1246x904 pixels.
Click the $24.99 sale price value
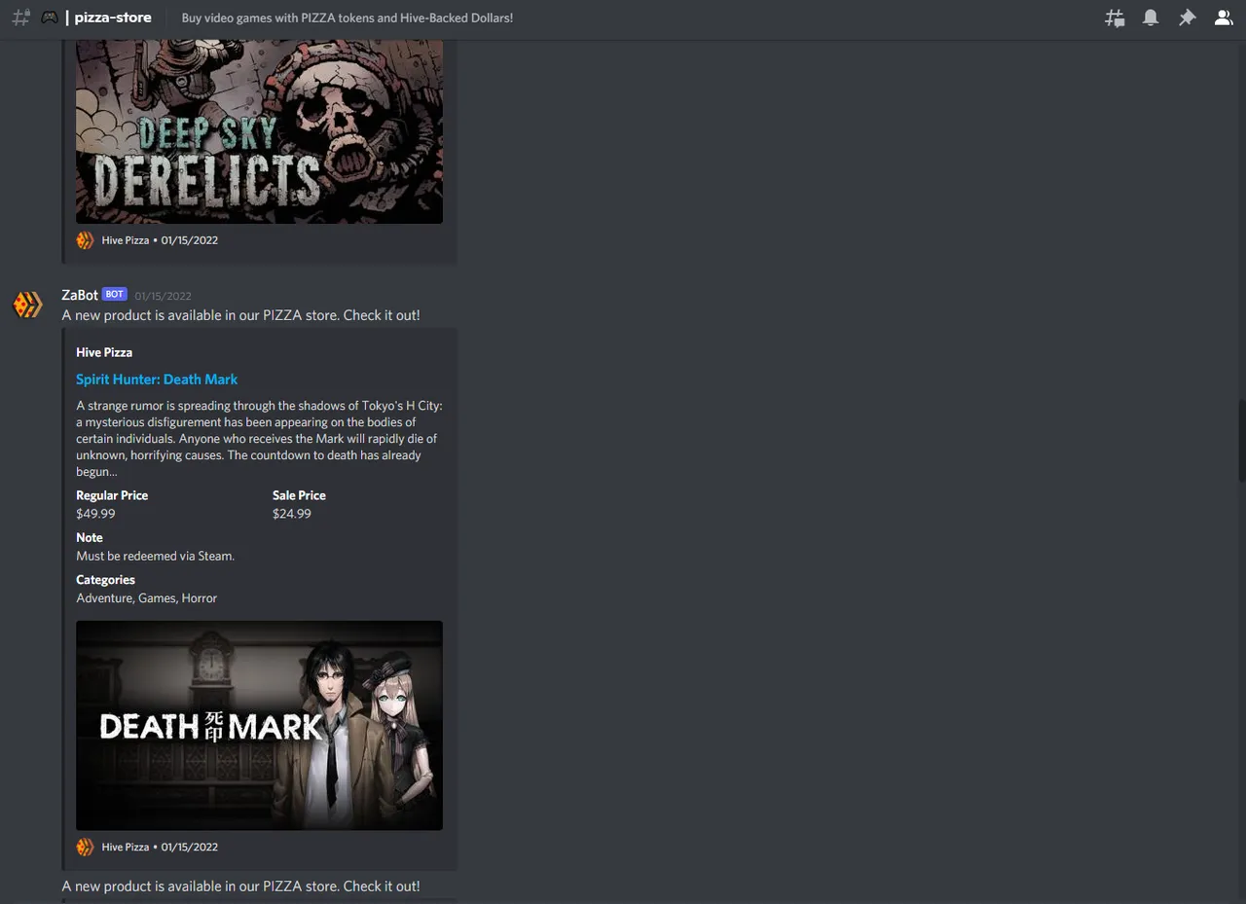click(292, 514)
